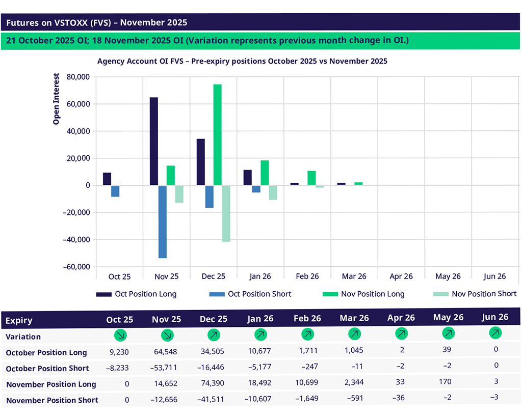Click the Apr 26 up-arrow variation icon
Screen dimensions: 522x419
401,334
